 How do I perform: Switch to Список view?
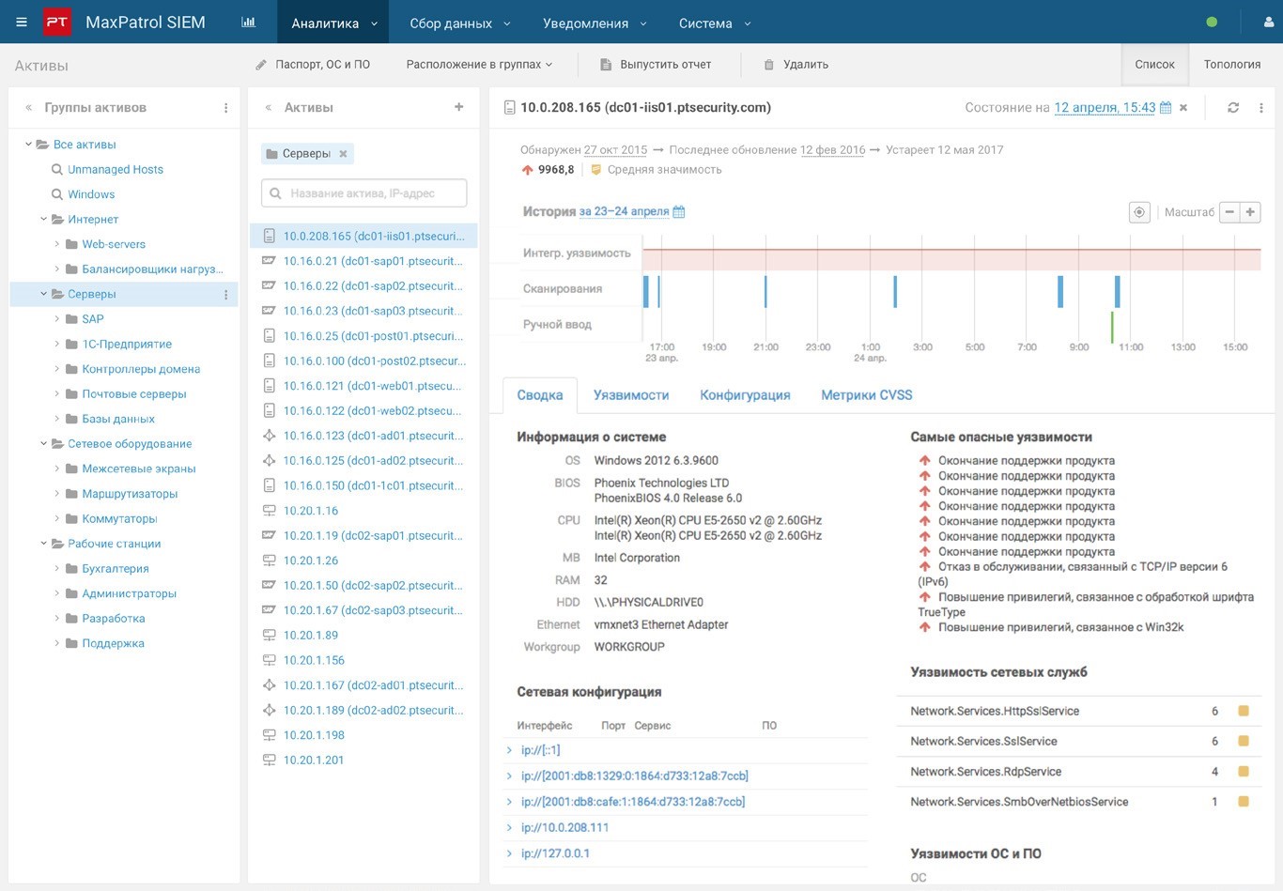[x=1154, y=65]
